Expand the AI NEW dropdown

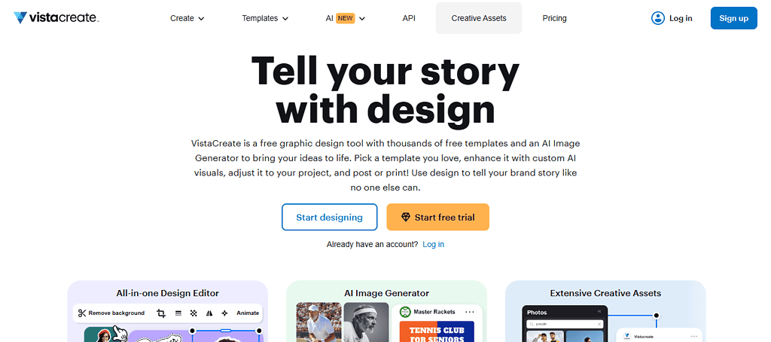pos(346,18)
